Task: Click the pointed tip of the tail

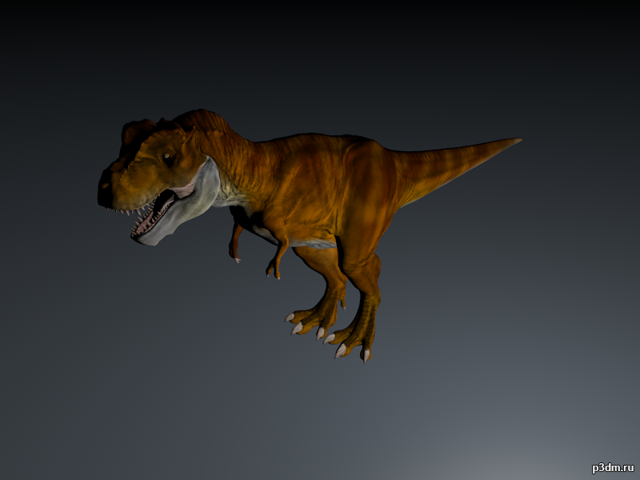Action: tap(516, 141)
